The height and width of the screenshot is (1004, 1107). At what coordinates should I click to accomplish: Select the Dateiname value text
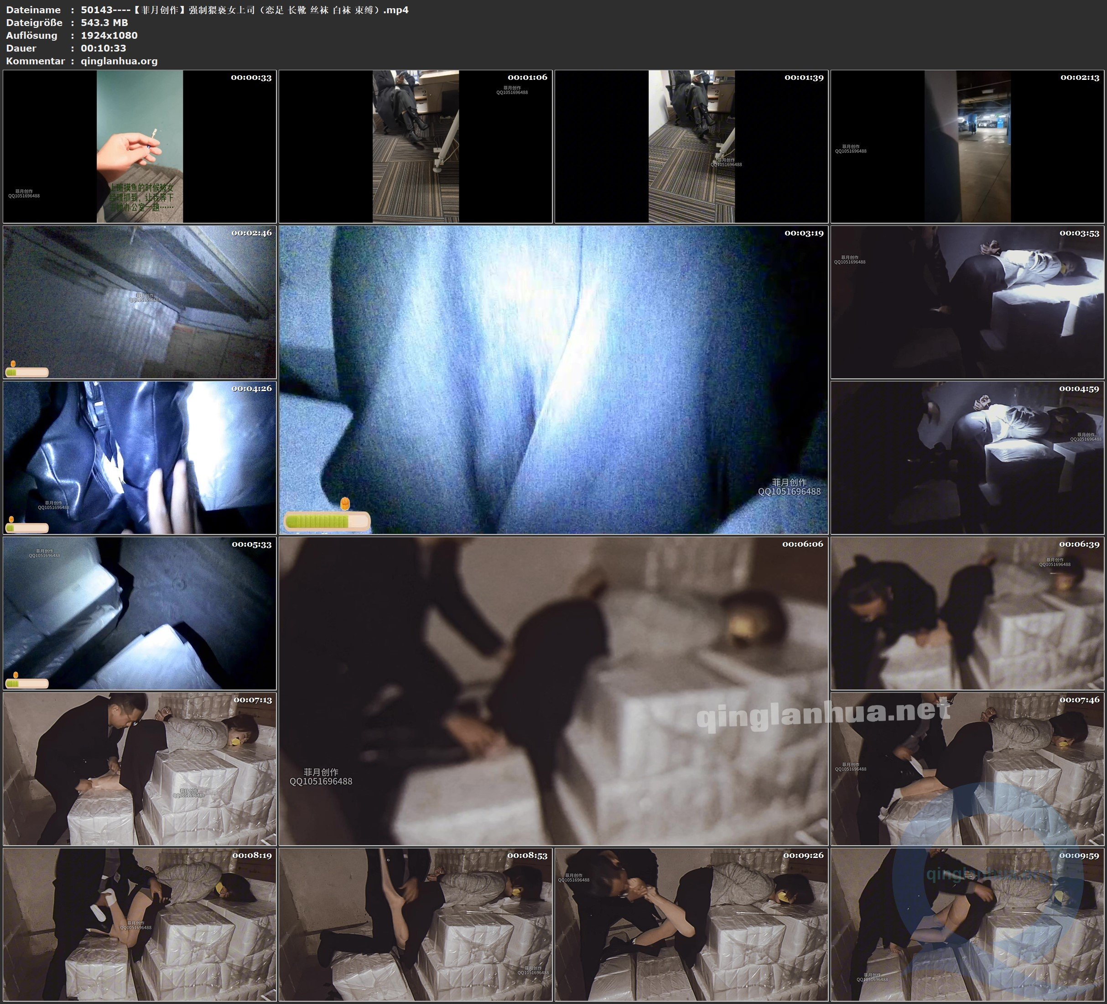click(244, 10)
